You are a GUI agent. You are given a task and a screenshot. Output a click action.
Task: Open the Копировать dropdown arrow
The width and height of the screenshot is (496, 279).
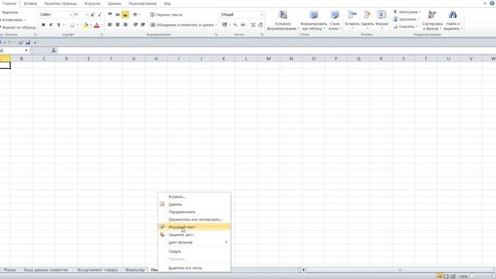click(x=26, y=20)
